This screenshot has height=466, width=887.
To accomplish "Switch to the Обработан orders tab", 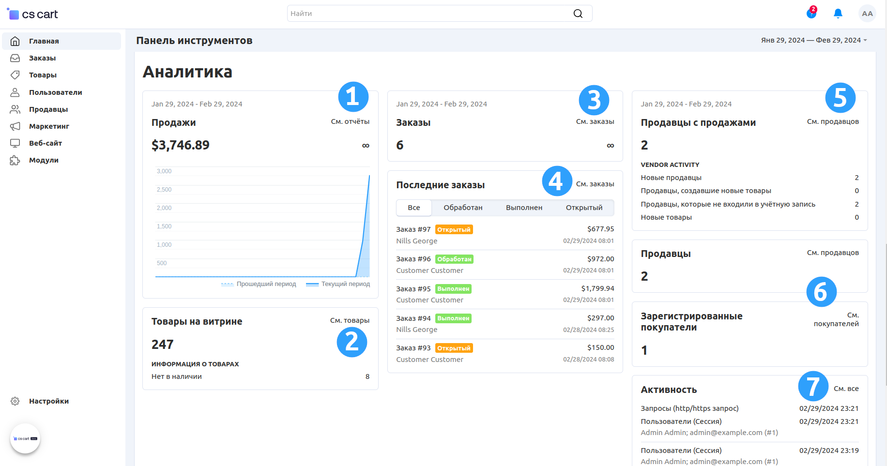I will point(462,208).
